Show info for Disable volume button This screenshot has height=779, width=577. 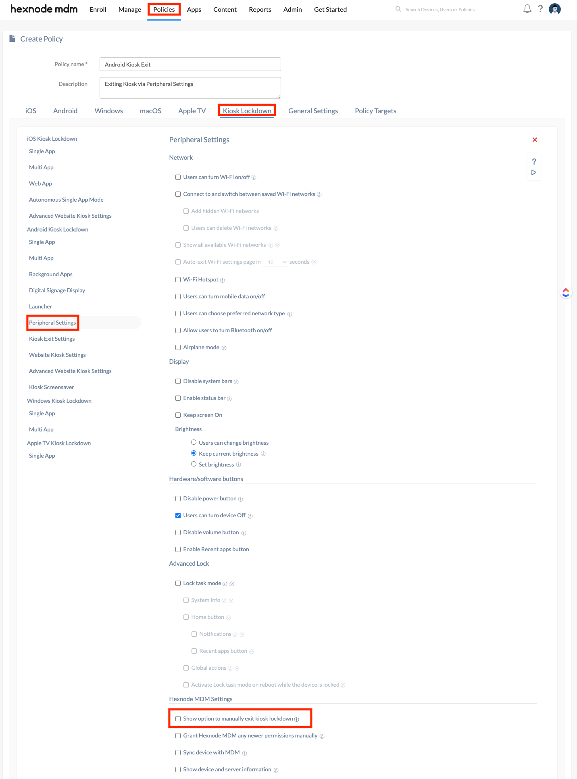pyautogui.click(x=244, y=533)
